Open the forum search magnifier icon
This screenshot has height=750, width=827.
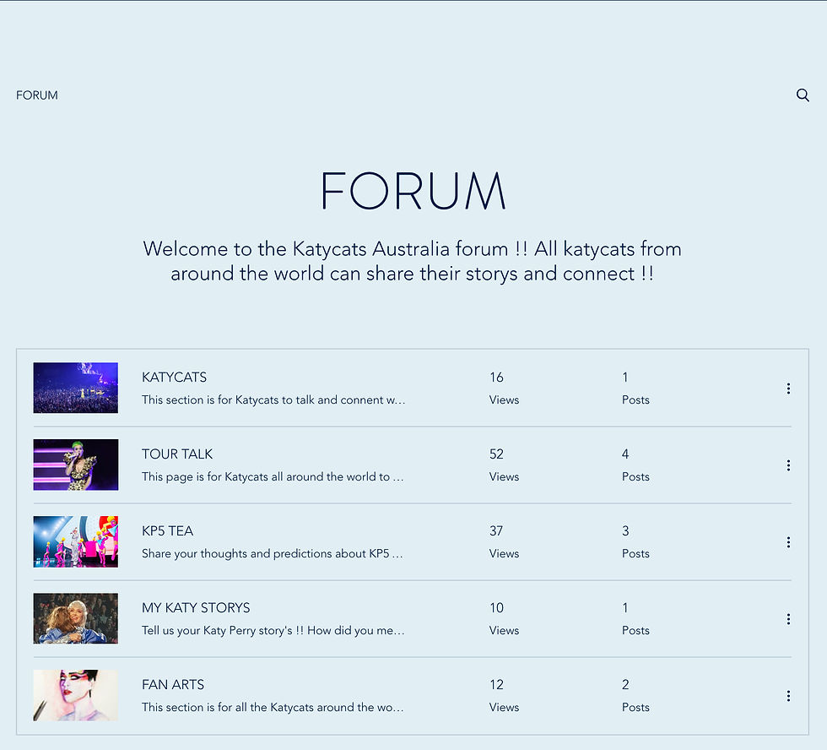pyautogui.click(x=803, y=95)
